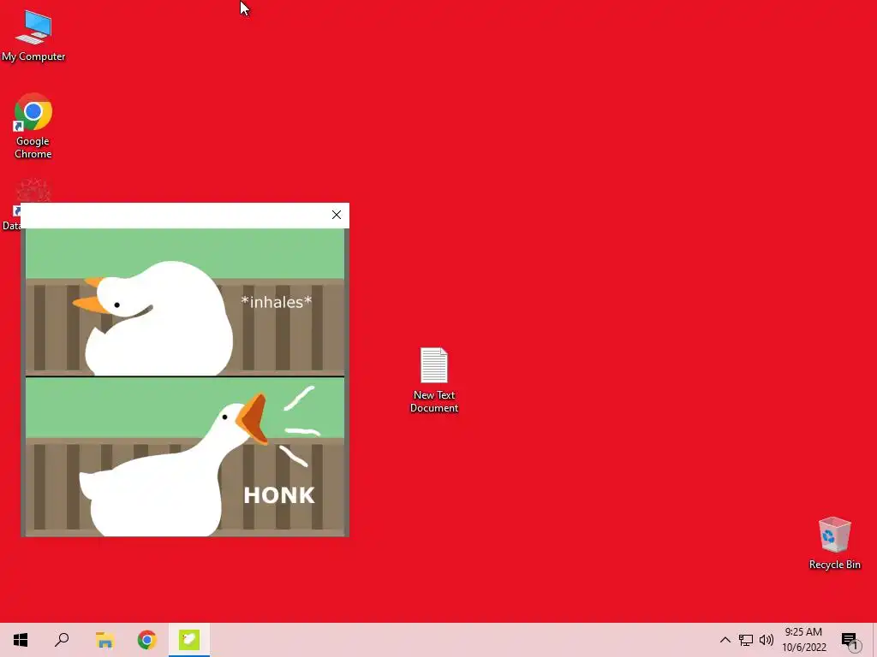Select the Google Chrome desktop shortcut

(x=33, y=127)
